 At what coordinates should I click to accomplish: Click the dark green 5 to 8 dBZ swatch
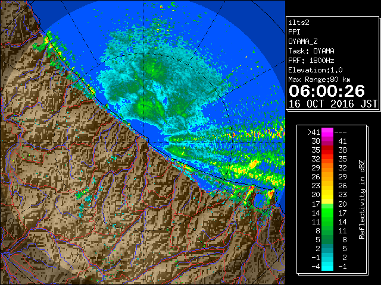click(x=327, y=240)
